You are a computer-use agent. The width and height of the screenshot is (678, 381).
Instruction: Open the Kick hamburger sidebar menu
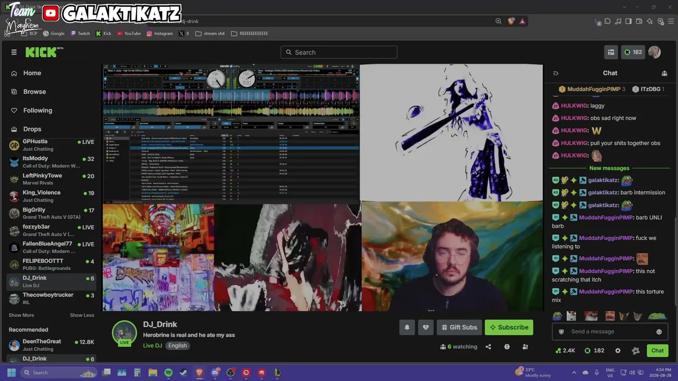pyautogui.click(x=14, y=52)
